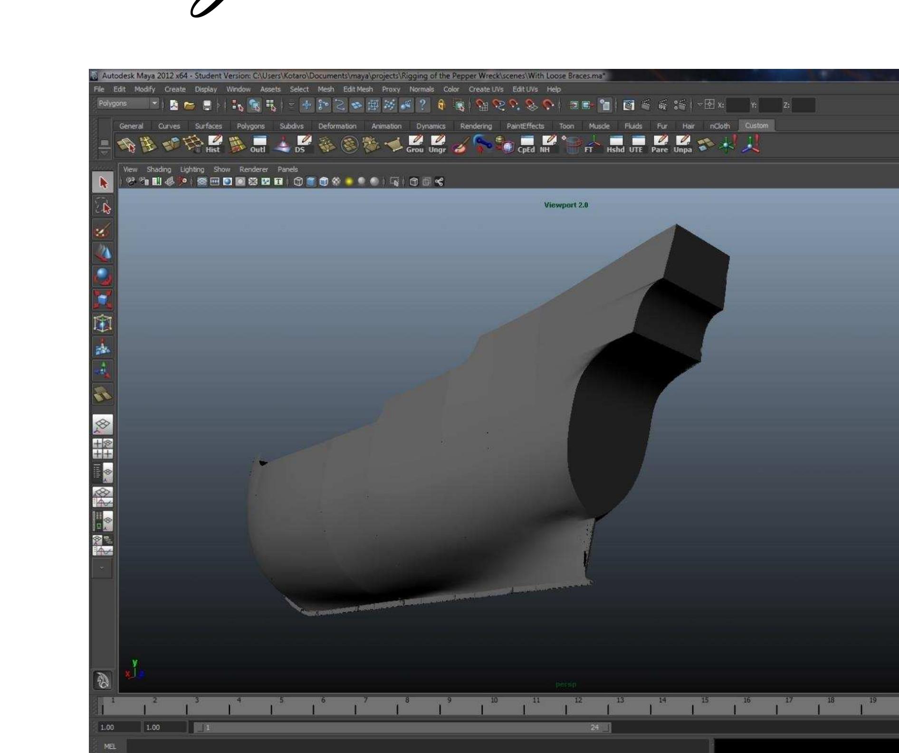This screenshot has width=899, height=753.
Task: Click the Hist shelf icon
Action: coord(214,144)
